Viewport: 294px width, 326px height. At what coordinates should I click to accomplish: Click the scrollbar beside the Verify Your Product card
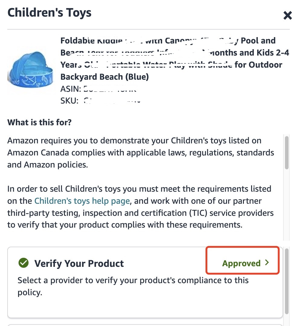pos(286,281)
